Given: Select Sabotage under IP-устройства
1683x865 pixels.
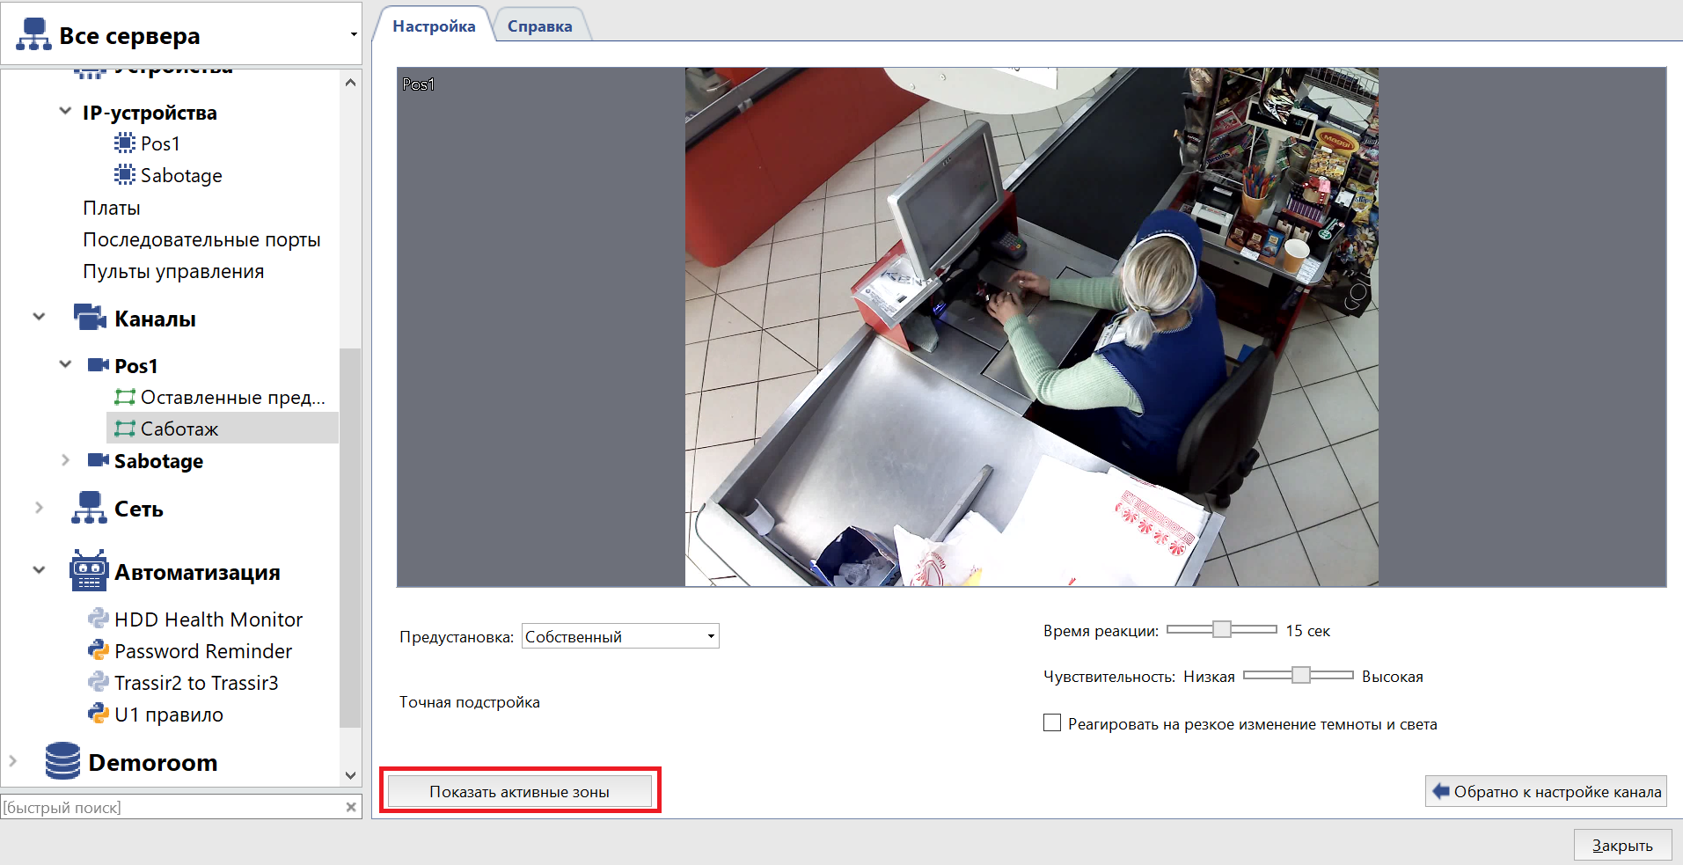Looking at the screenshot, I should tap(181, 174).
